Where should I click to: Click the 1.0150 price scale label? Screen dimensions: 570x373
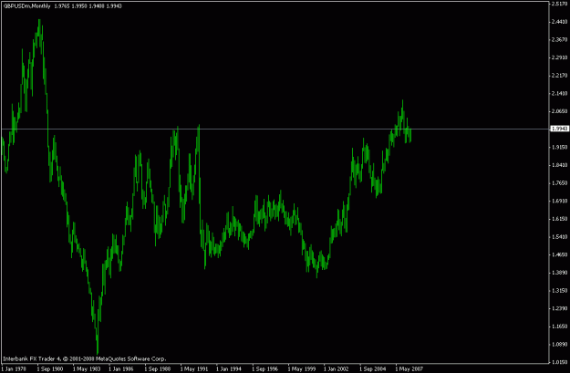tap(559, 362)
